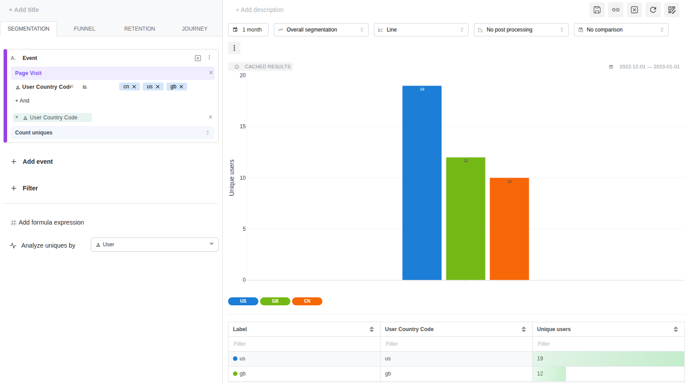Image resolution: width=690 pixels, height=383 pixels.
Task: Switch to the Funnel tab
Action: tap(84, 29)
